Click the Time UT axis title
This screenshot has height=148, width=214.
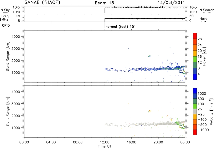coord(105,146)
